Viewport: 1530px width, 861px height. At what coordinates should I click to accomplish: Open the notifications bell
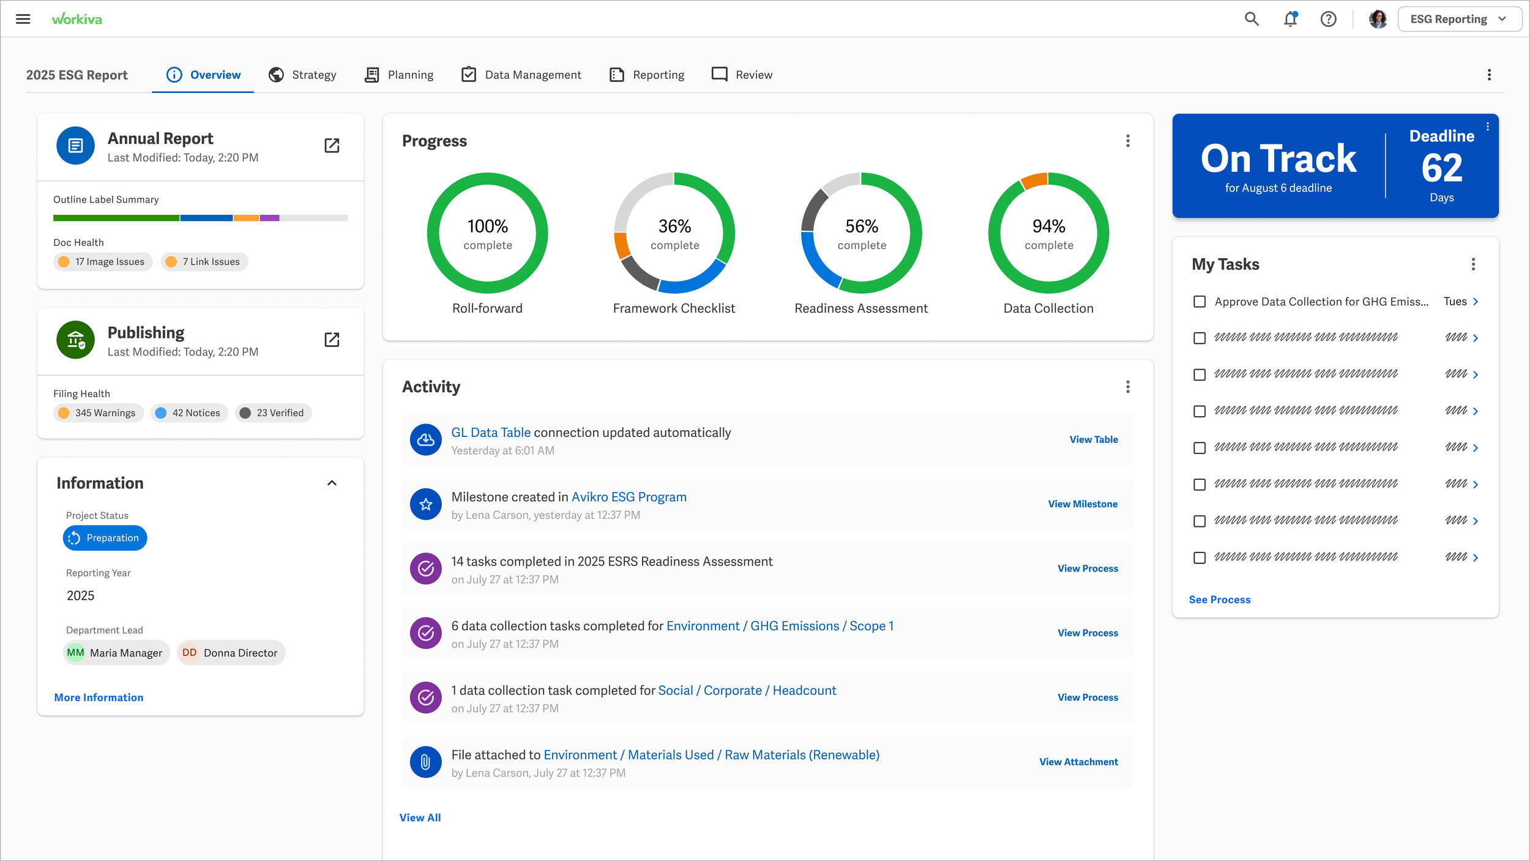1290,19
